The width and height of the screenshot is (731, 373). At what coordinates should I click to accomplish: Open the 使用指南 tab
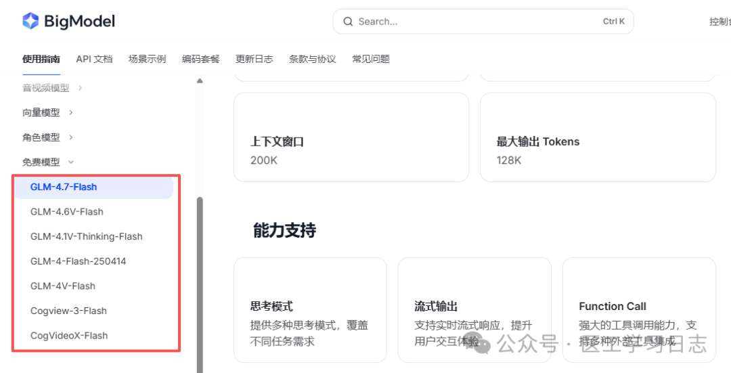(41, 59)
